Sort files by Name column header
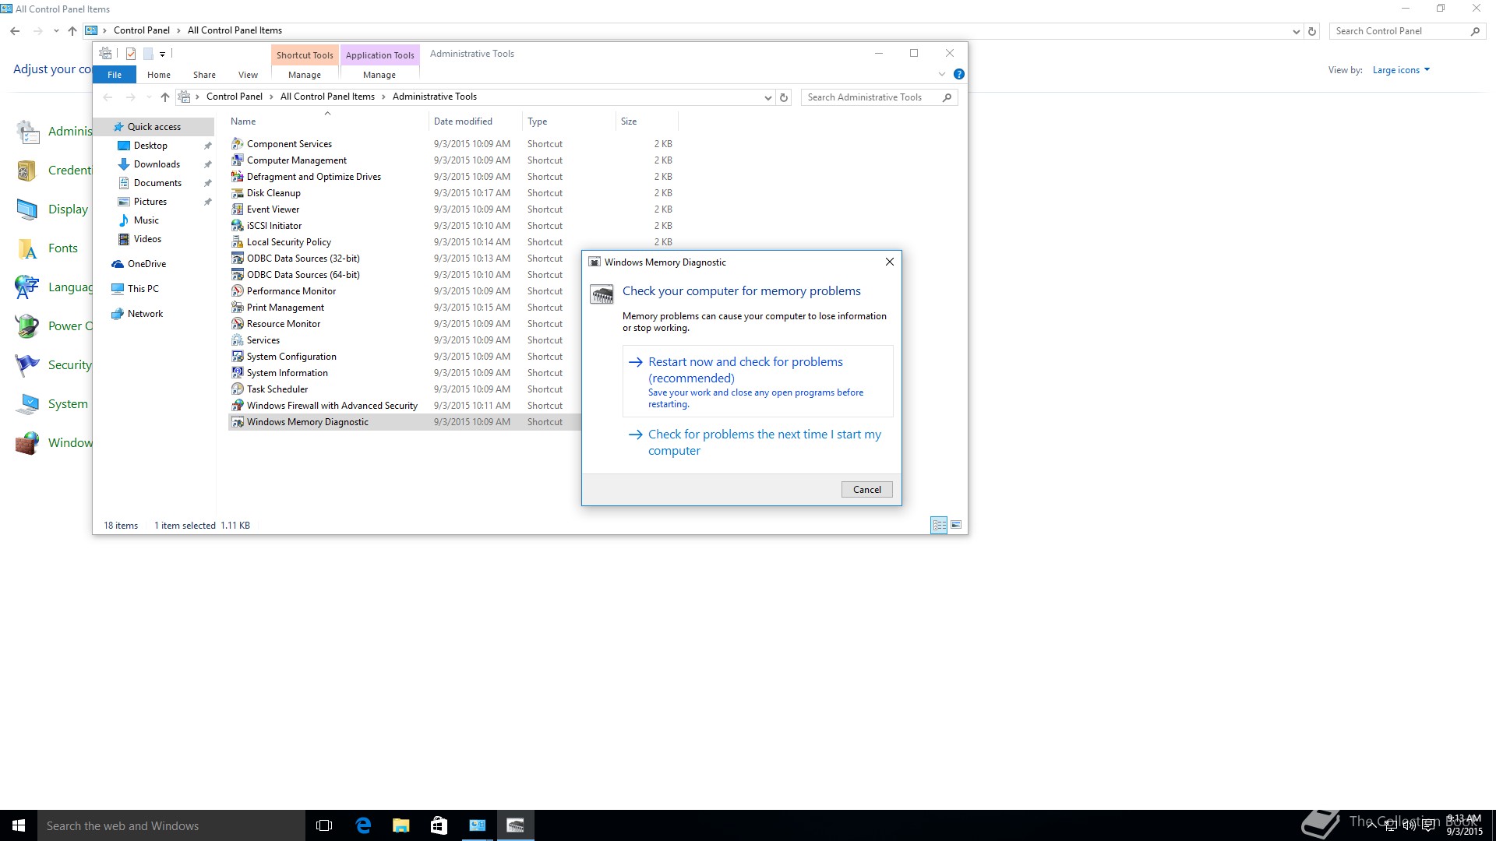This screenshot has width=1496, height=841. pos(327,121)
